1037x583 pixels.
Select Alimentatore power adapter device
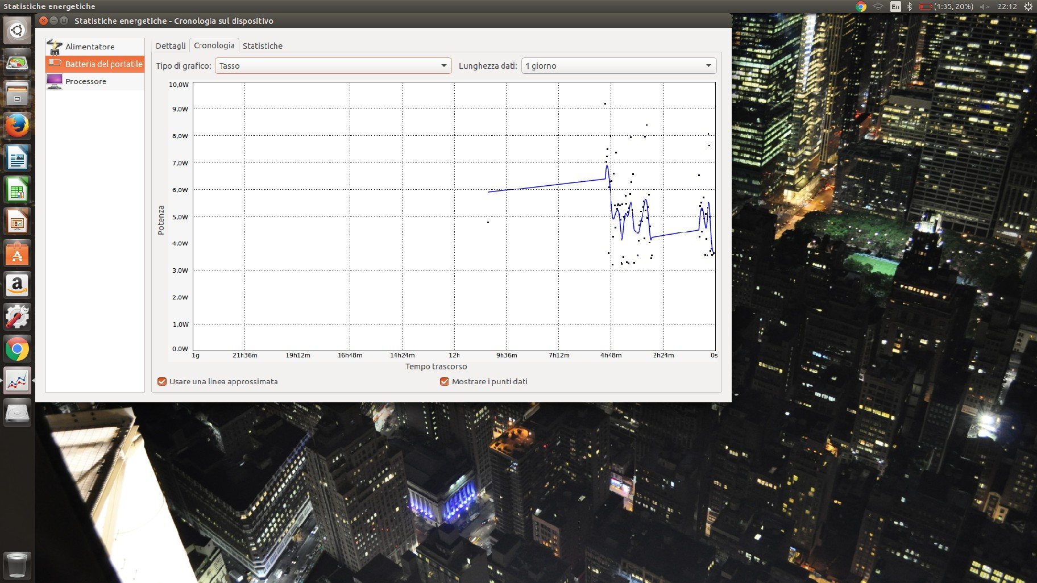tap(89, 47)
